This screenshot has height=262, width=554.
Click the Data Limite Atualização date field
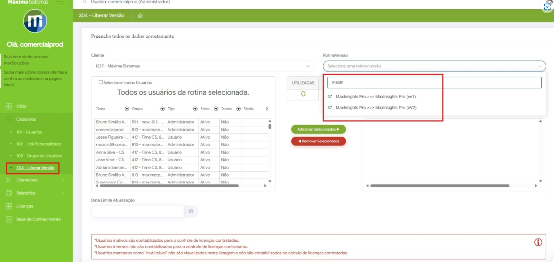138,211
